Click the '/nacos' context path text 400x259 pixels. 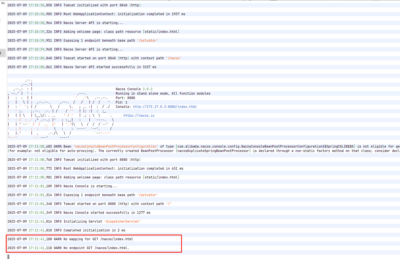173,58
